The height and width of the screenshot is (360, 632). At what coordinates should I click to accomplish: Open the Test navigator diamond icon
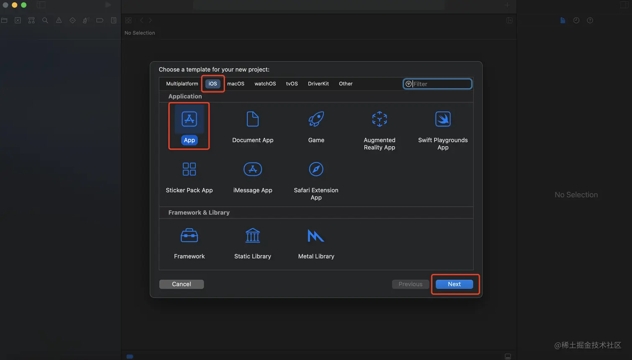(72, 20)
